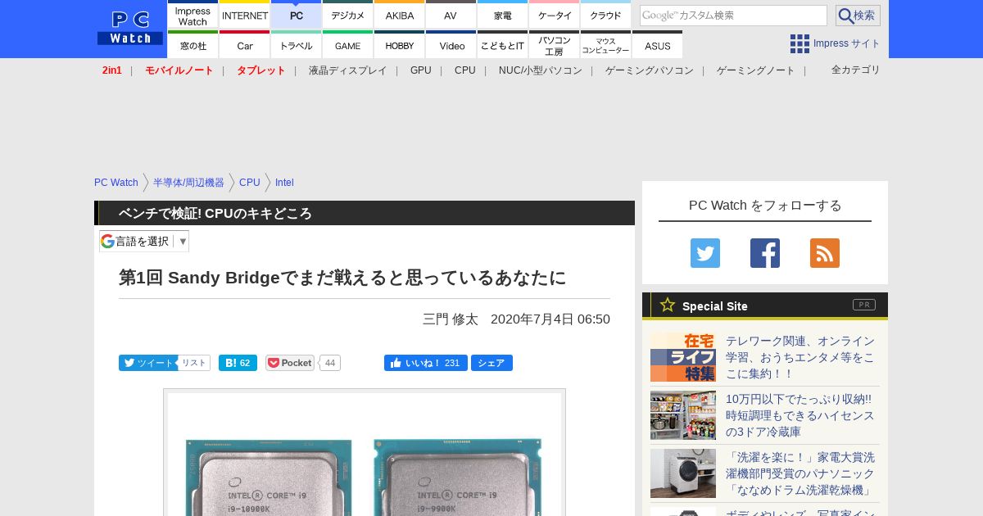
Task: Open the こどもとIT tab
Action: point(502,44)
